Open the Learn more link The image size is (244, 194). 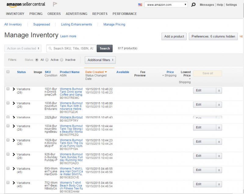[68, 36]
